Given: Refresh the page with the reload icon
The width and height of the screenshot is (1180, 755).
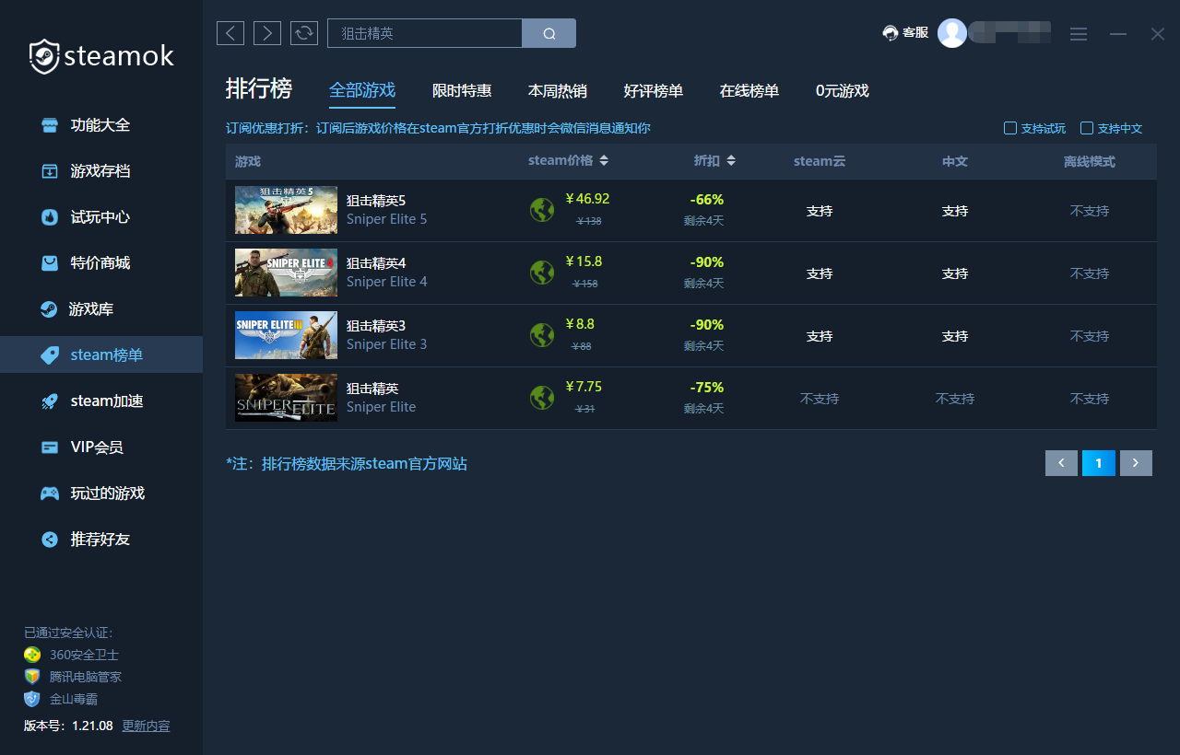Looking at the screenshot, I should click(x=304, y=33).
